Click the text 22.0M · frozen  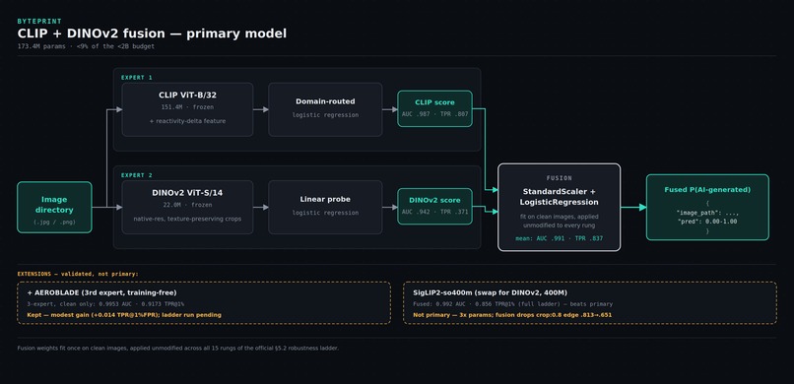pyautogui.click(x=187, y=205)
